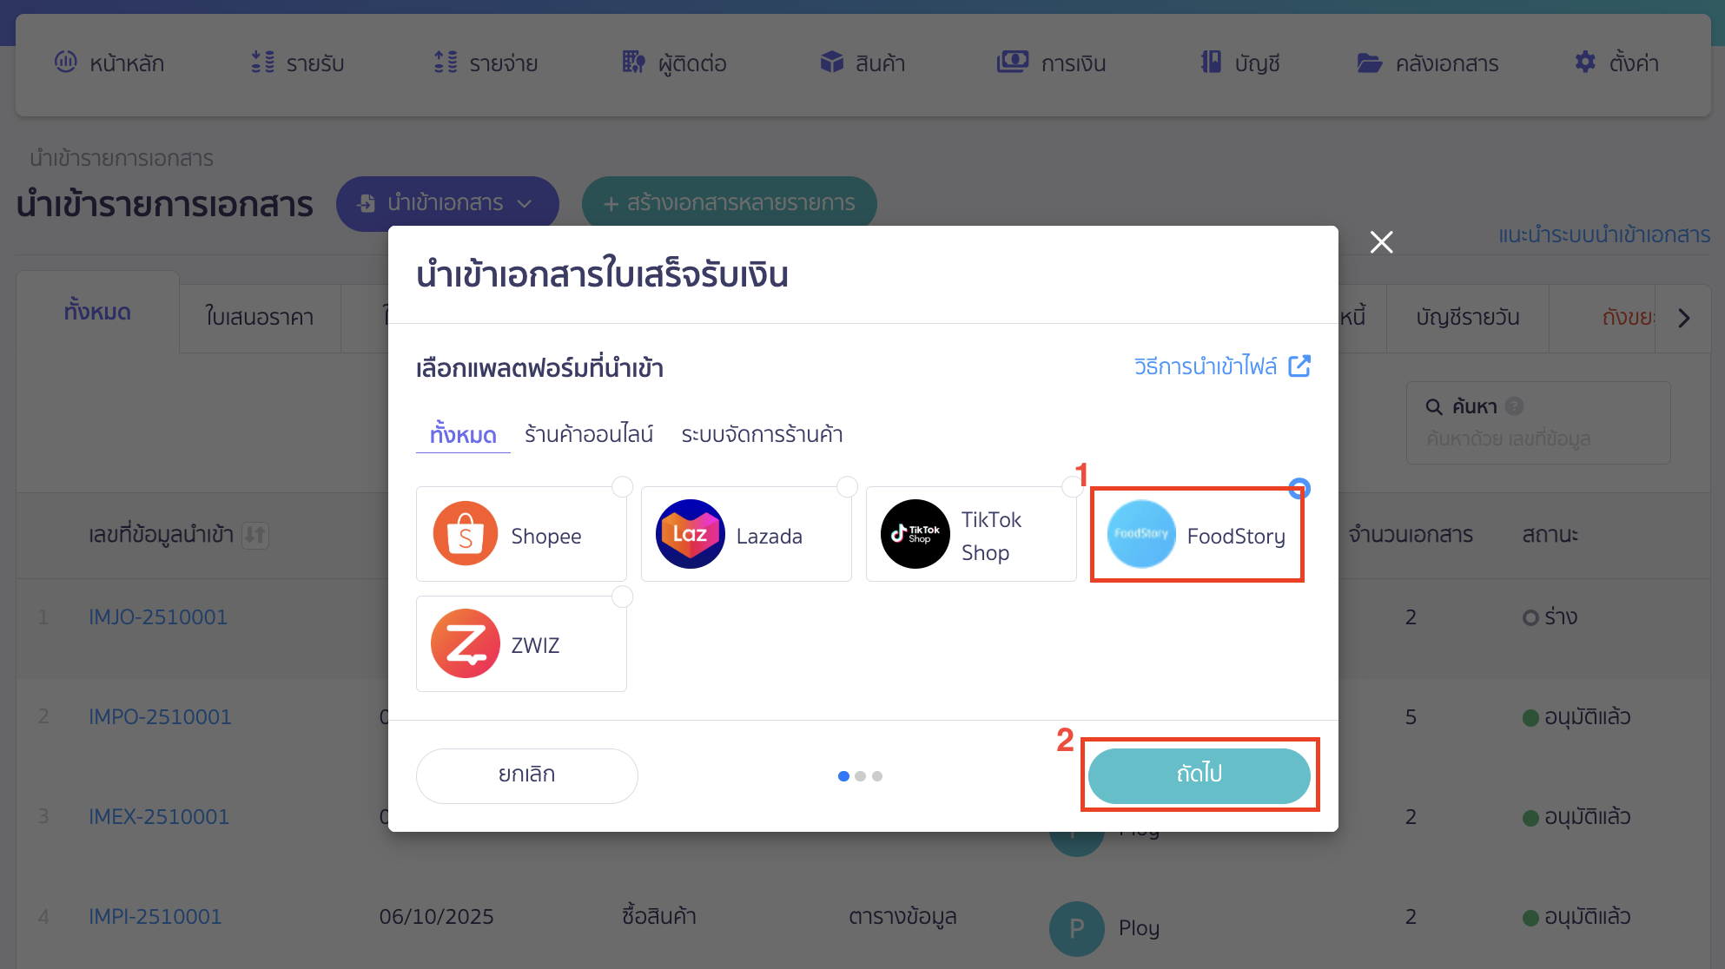Viewport: 1725px width, 969px height.
Task: Go to second page using carousel dot
Action: [861, 775]
